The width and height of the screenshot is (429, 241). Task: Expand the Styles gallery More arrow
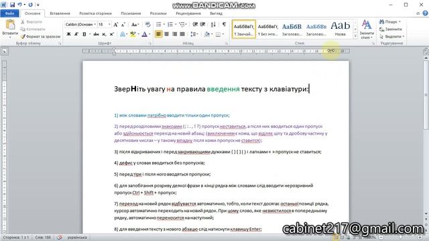(x=355, y=36)
